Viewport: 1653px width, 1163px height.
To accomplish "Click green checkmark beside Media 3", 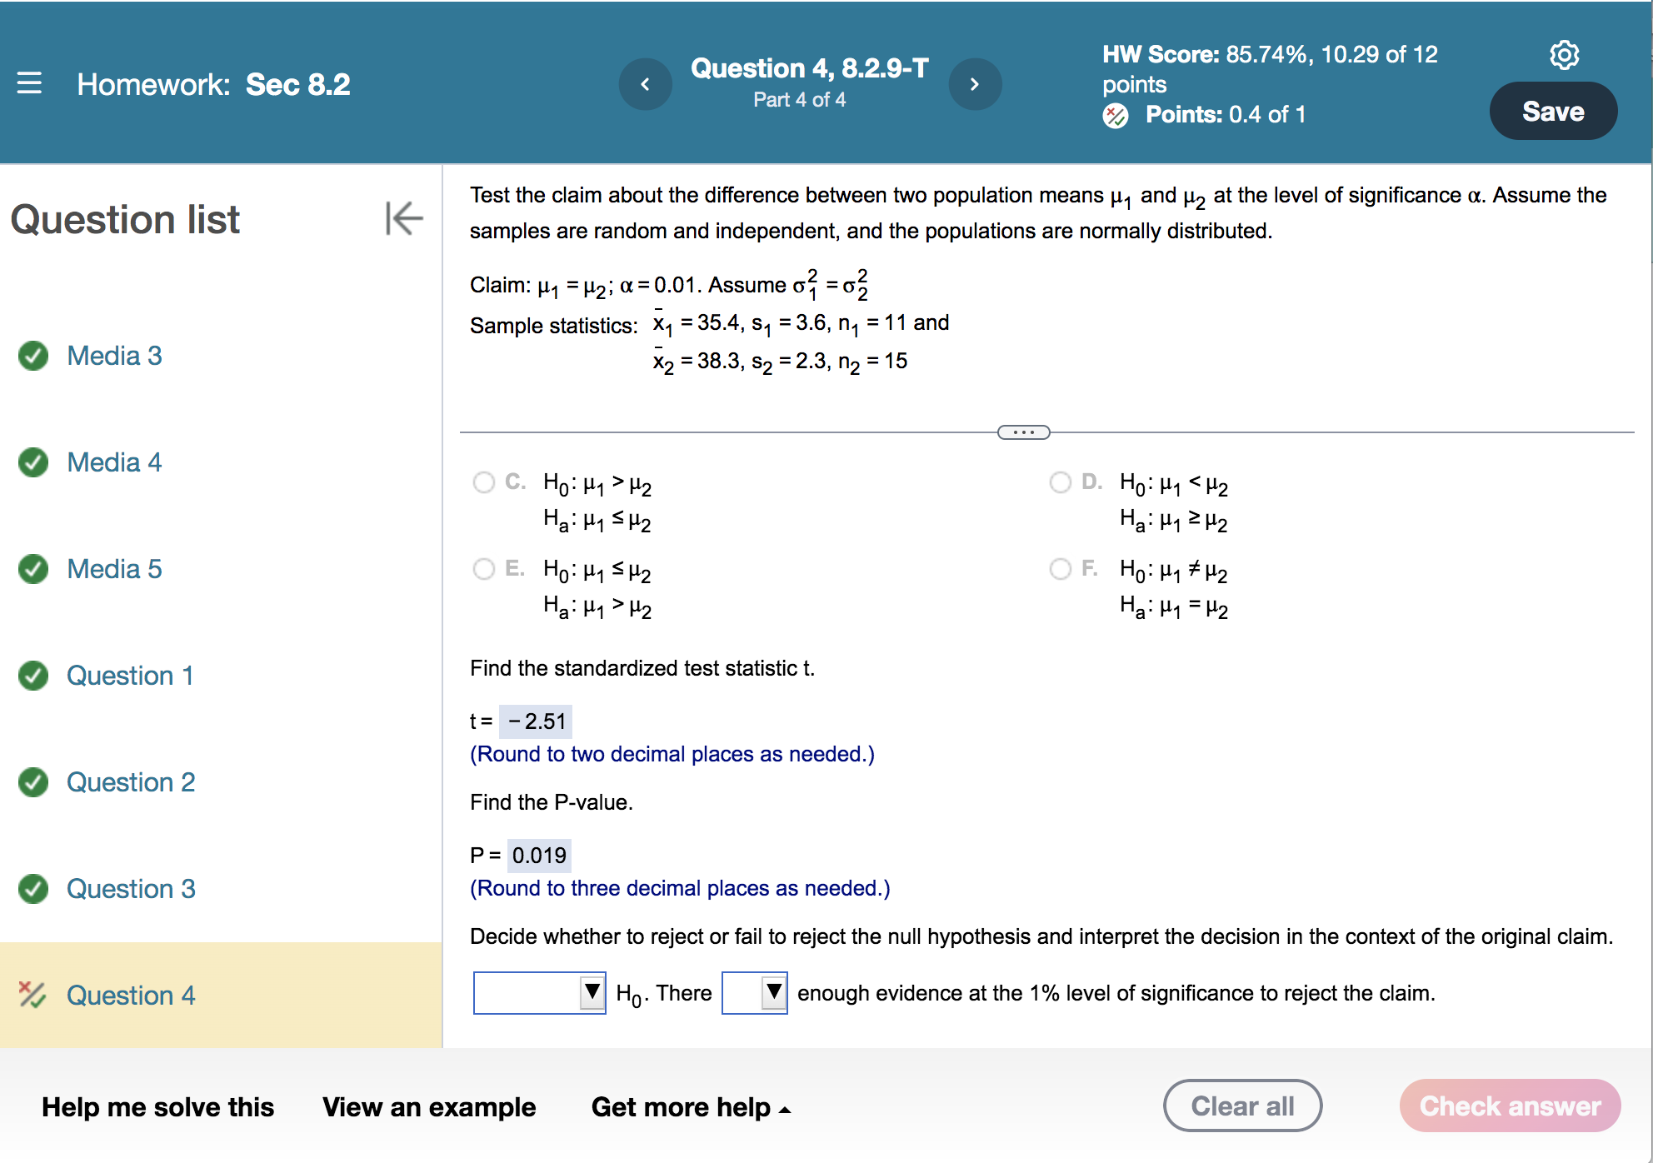I will coord(33,356).
